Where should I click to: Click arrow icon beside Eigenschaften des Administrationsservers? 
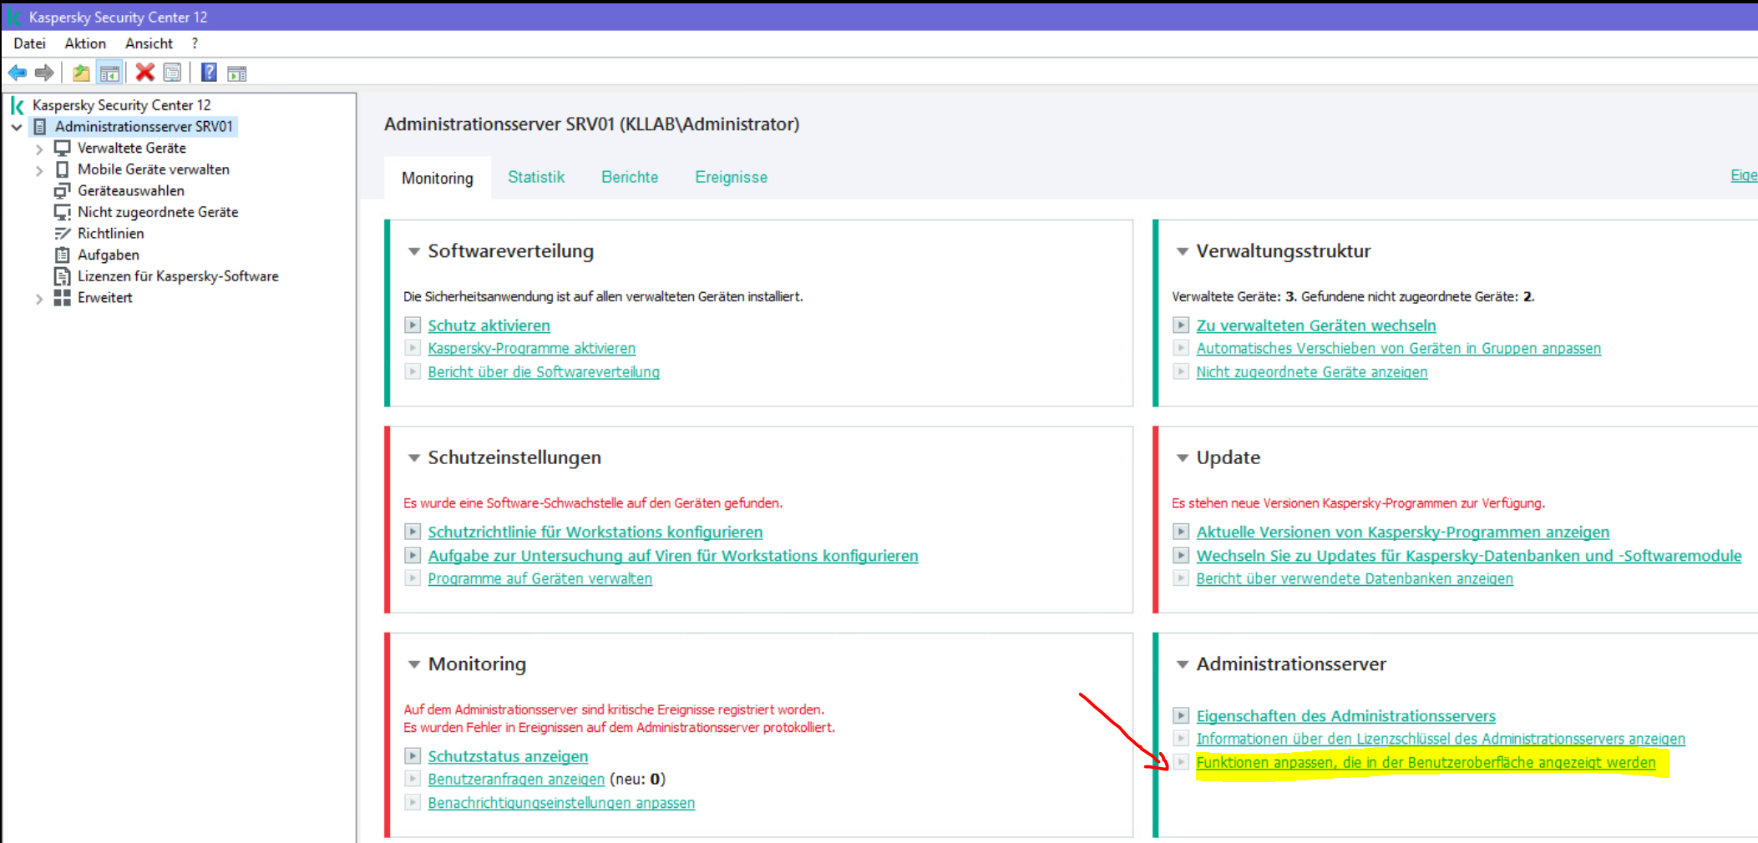1181,715
